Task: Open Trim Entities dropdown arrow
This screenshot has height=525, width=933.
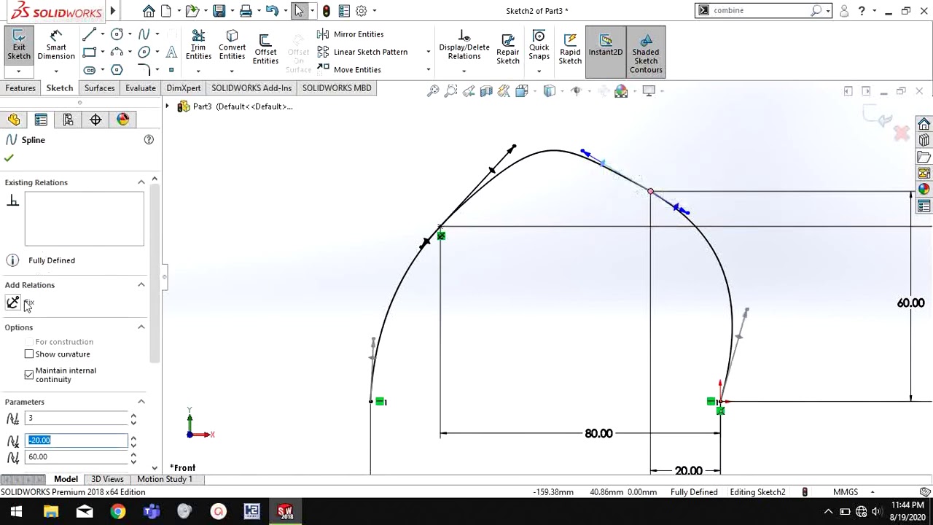Action: [198, 71]
